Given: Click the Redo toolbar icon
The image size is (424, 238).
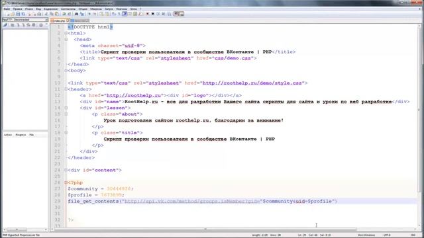Looking at the screenshot, I should click(x=70, y=14).
